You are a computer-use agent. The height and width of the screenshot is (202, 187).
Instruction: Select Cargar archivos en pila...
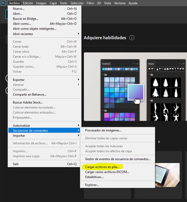click(x=118, y=167)
